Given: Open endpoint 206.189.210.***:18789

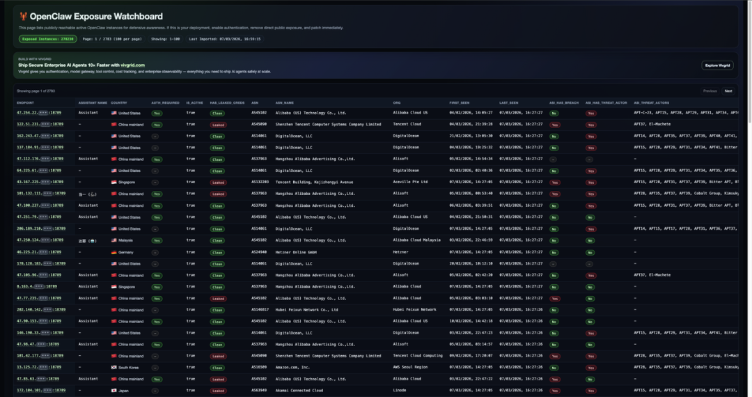Looking at the screenshot, I should point(41,228).
